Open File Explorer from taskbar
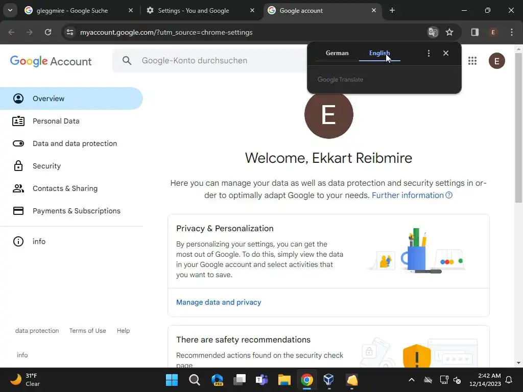This screenshot has width=523, height=392. click(x=284, y=380)
